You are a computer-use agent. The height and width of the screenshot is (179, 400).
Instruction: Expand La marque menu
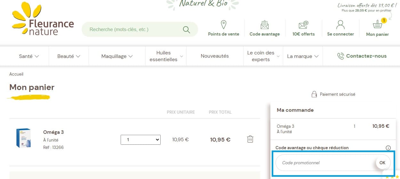tap(303, 56)
